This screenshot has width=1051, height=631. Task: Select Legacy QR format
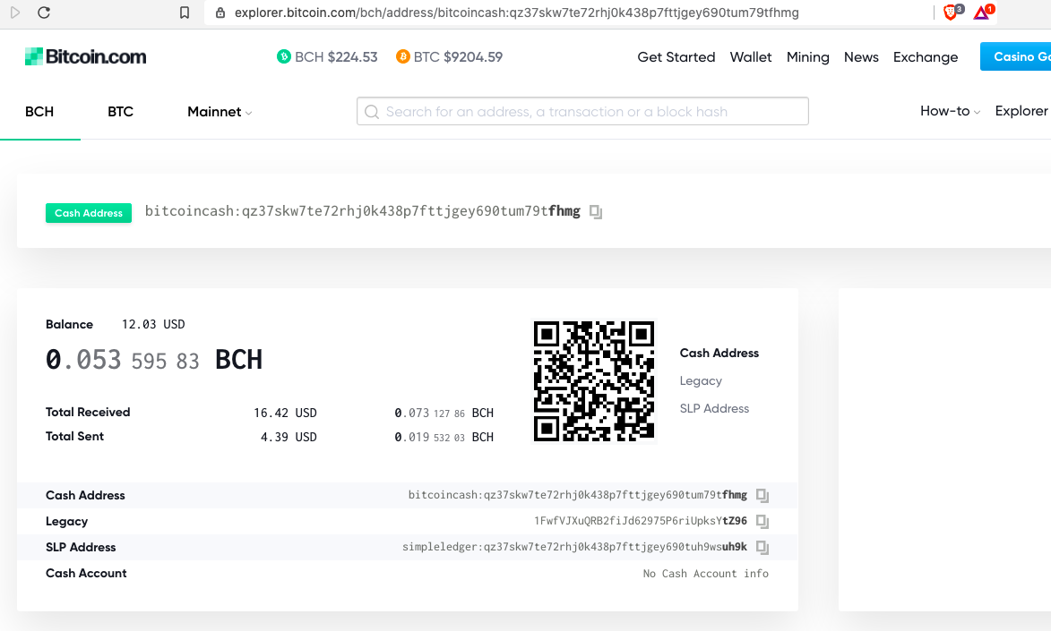[701, 381]
